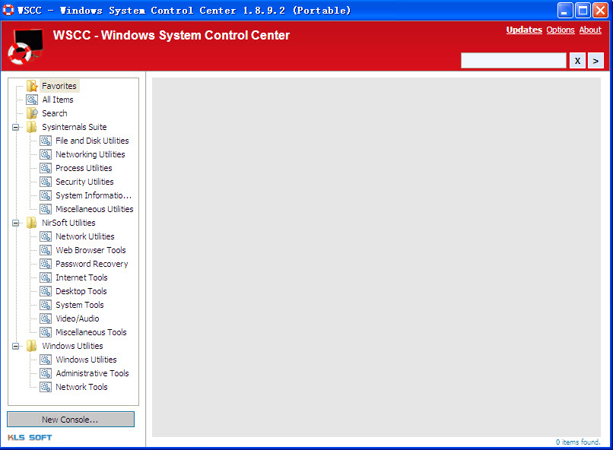
Task: Click the System Tools icon
Action: (x=46, y=305)
